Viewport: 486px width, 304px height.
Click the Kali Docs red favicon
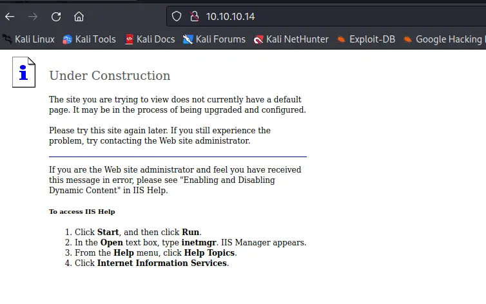(x=129, y=40)
